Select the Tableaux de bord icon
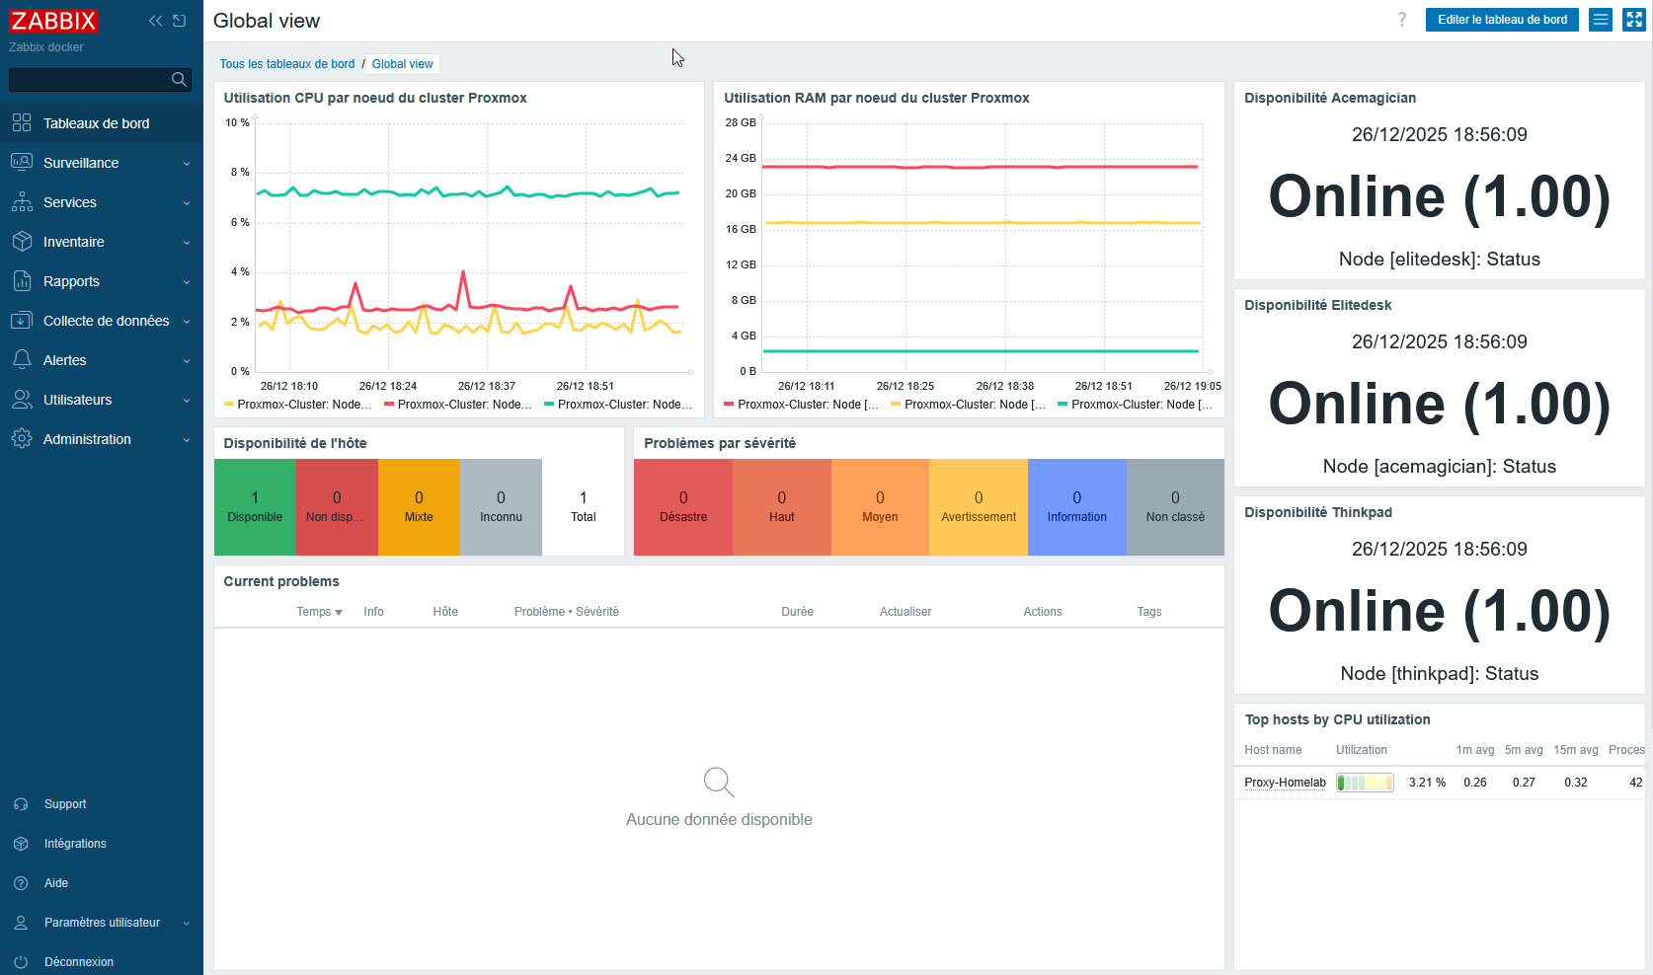Screen dimensions: 1653x975 pos(22,122)
